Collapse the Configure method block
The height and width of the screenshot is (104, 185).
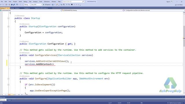pos(8,79)
